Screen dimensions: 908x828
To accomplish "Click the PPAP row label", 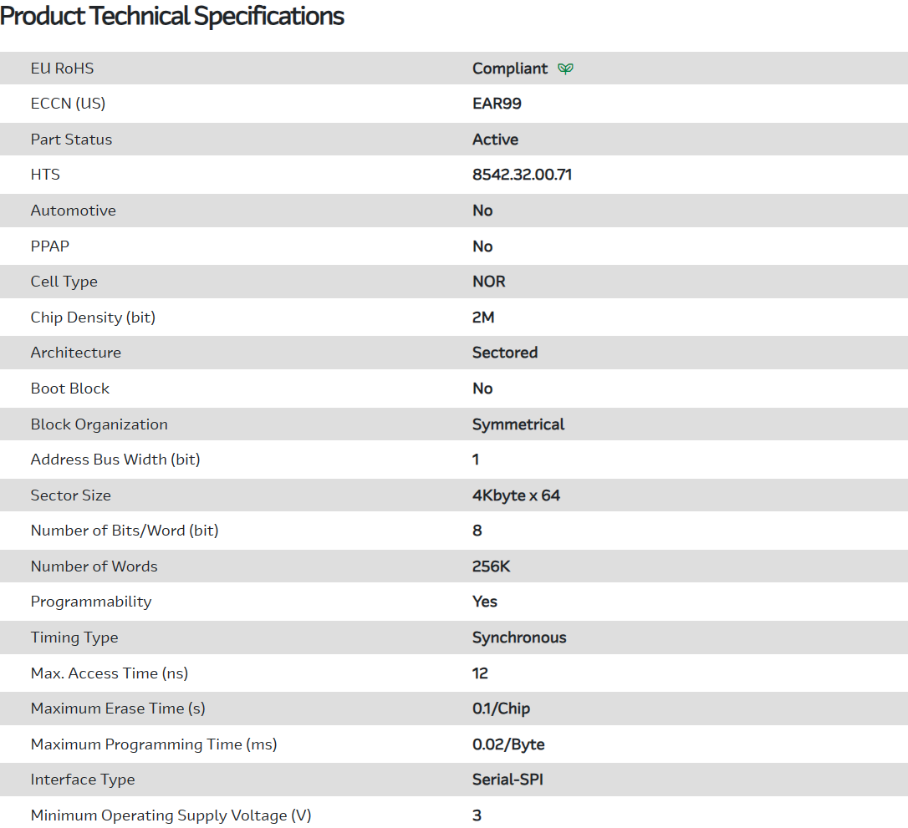I will point(50,246).
